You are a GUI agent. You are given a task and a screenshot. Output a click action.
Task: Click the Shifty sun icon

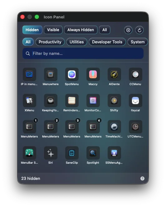(x=114, y=100)
